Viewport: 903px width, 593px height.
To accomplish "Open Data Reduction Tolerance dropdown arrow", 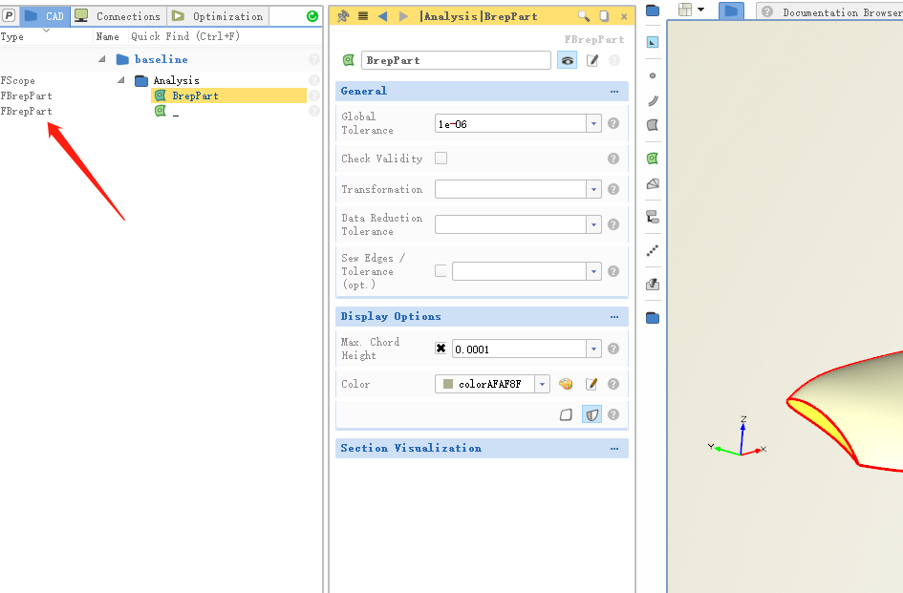I will 593,224.
